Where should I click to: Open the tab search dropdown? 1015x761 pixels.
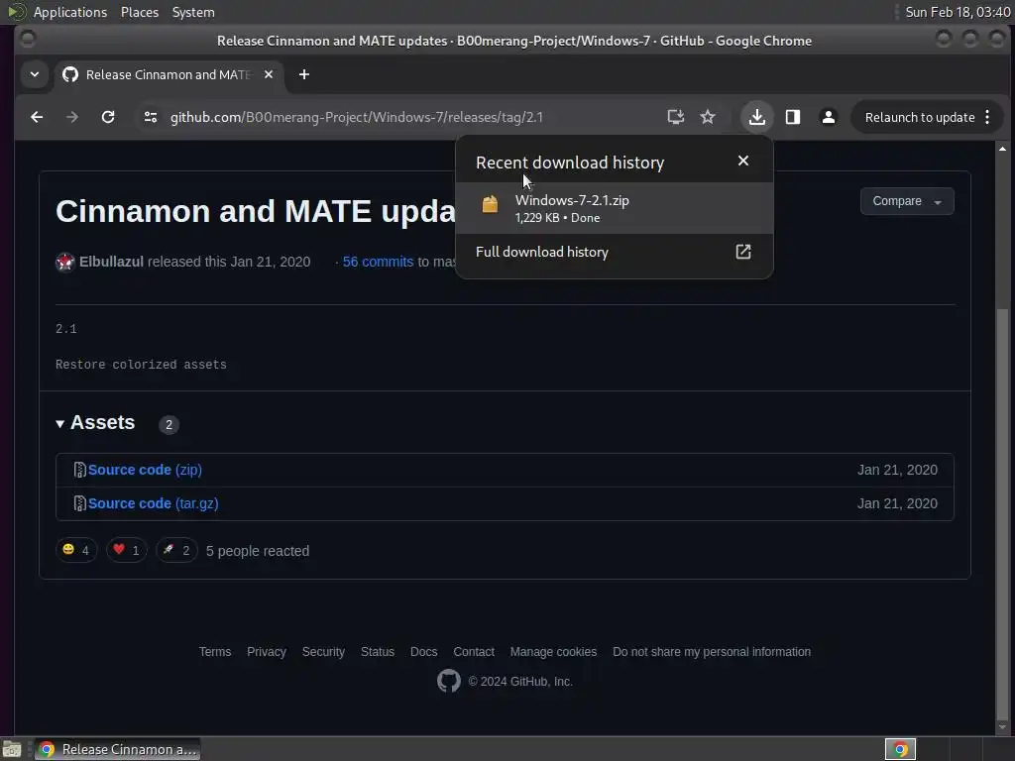point(35,74)
